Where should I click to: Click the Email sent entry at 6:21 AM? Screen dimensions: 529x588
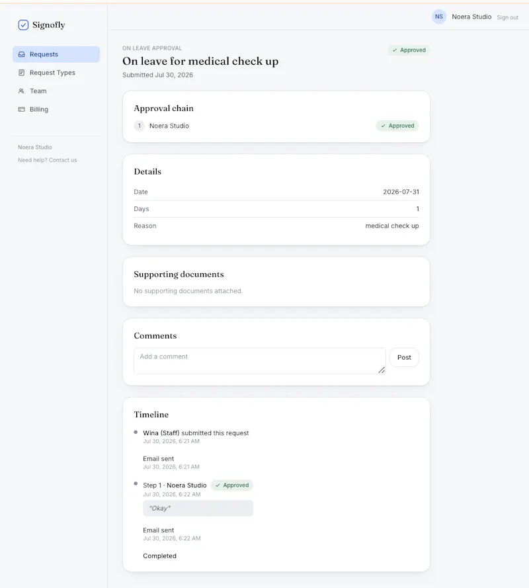(171, 462)
